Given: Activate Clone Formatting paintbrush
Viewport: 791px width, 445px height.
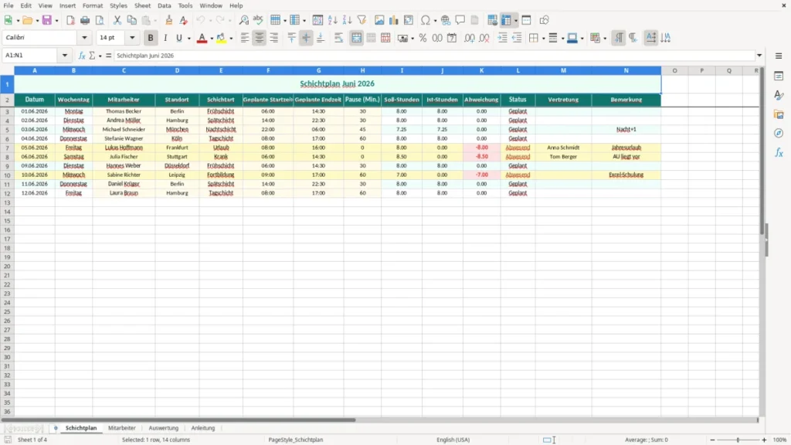Looking at the screenshot, I should coord(169,20).
